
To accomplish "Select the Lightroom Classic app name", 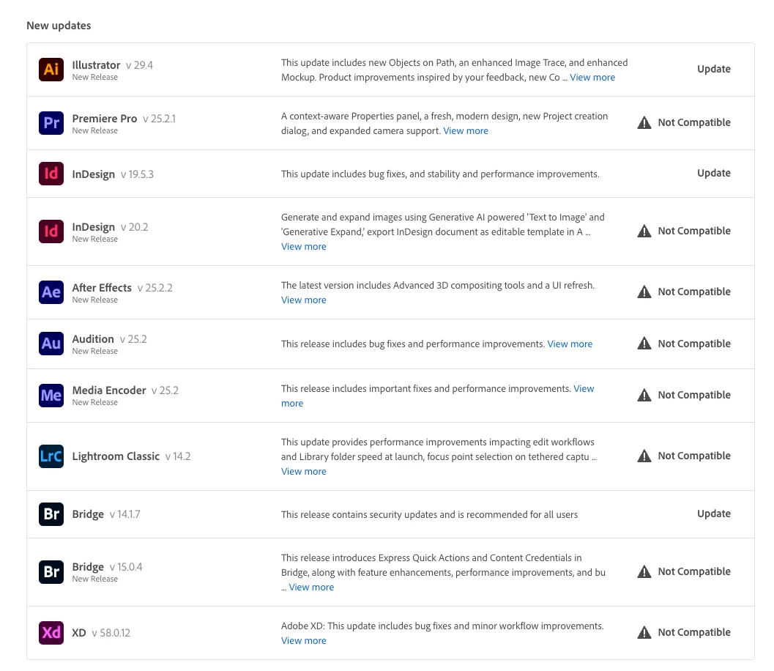I will pyautogui.click(x=116, y=456).
